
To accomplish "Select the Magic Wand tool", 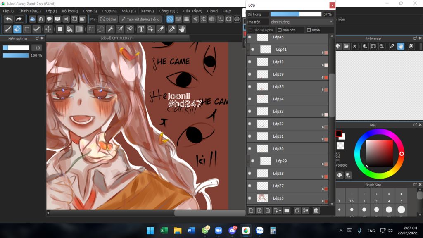I will point(110,29).
